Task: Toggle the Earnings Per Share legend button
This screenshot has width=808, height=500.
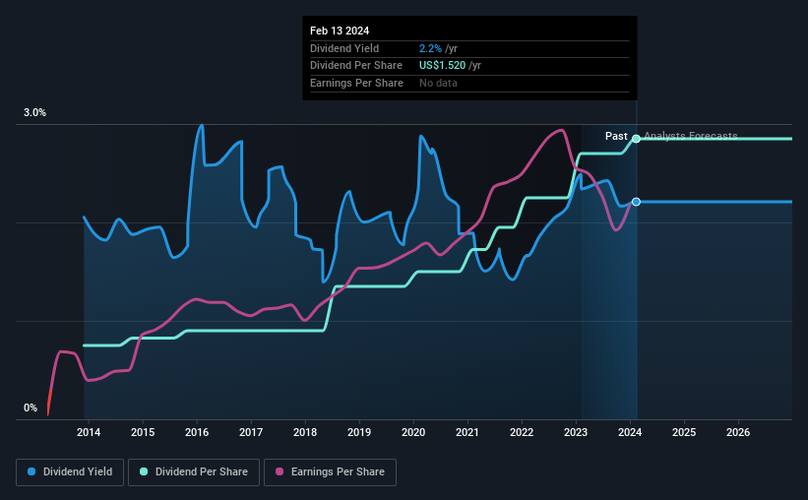Action: 330,472
